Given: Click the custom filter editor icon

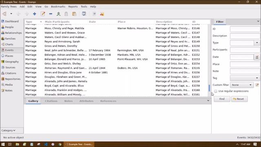Looking at the screenshot, I should coord(257,85).
